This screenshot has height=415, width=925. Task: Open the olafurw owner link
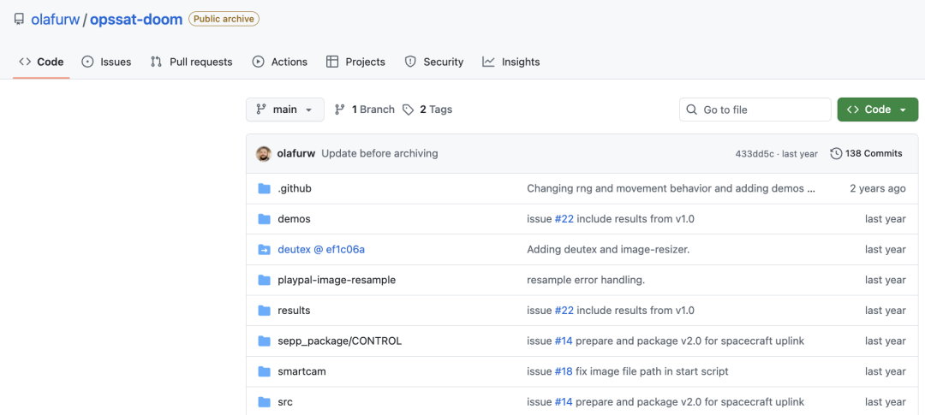[x=55, y=20]
